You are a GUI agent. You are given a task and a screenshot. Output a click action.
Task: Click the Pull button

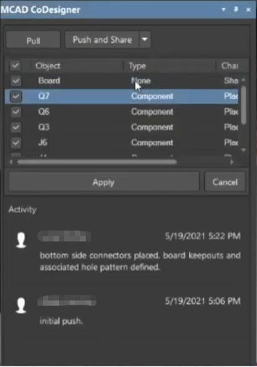click(33, 40)
